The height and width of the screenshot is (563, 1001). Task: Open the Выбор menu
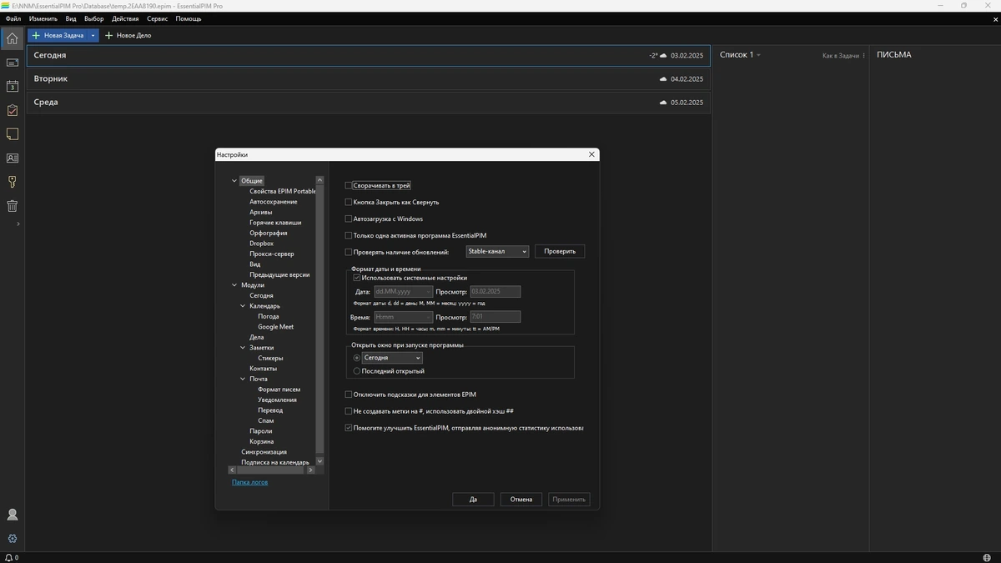point(94,18)
